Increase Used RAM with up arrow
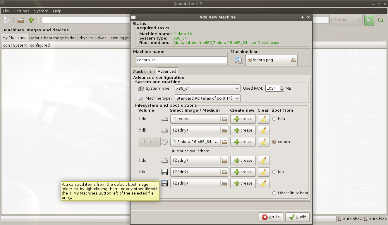The image size is (388, 225). 282,87
